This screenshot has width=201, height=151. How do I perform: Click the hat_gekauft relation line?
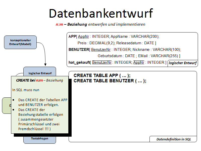(117, 62)
